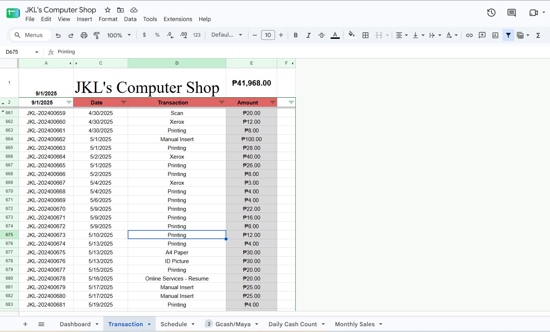Insert a chart
This screenshot has height=332, width=550.
click(x=495, y=35)
